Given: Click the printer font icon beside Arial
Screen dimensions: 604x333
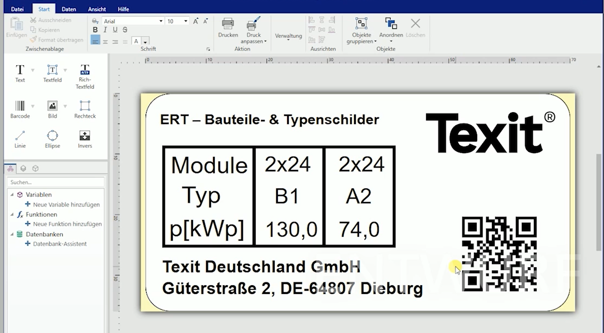Looking at the screenshot, I should 95,21.
